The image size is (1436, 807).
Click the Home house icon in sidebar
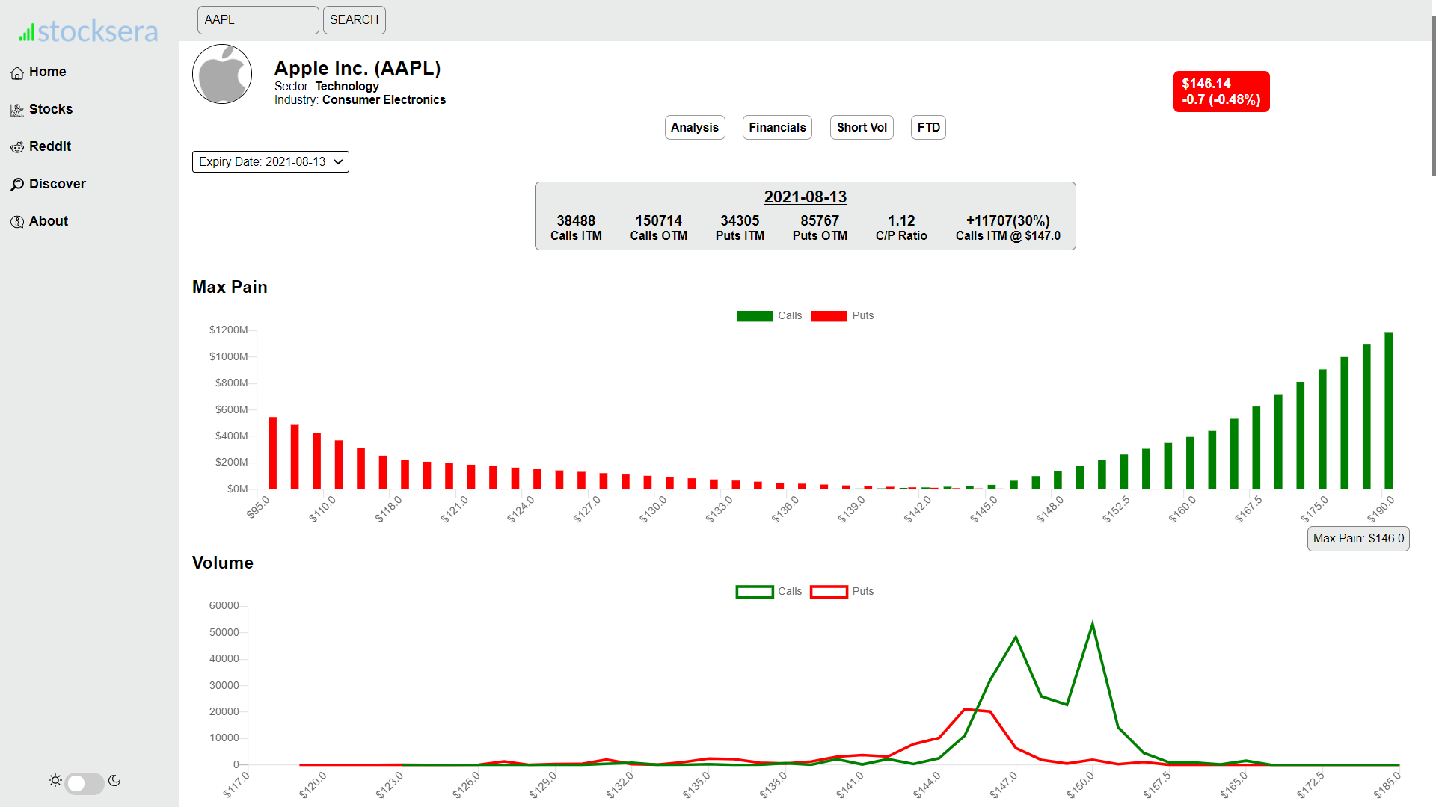point(17,72)
